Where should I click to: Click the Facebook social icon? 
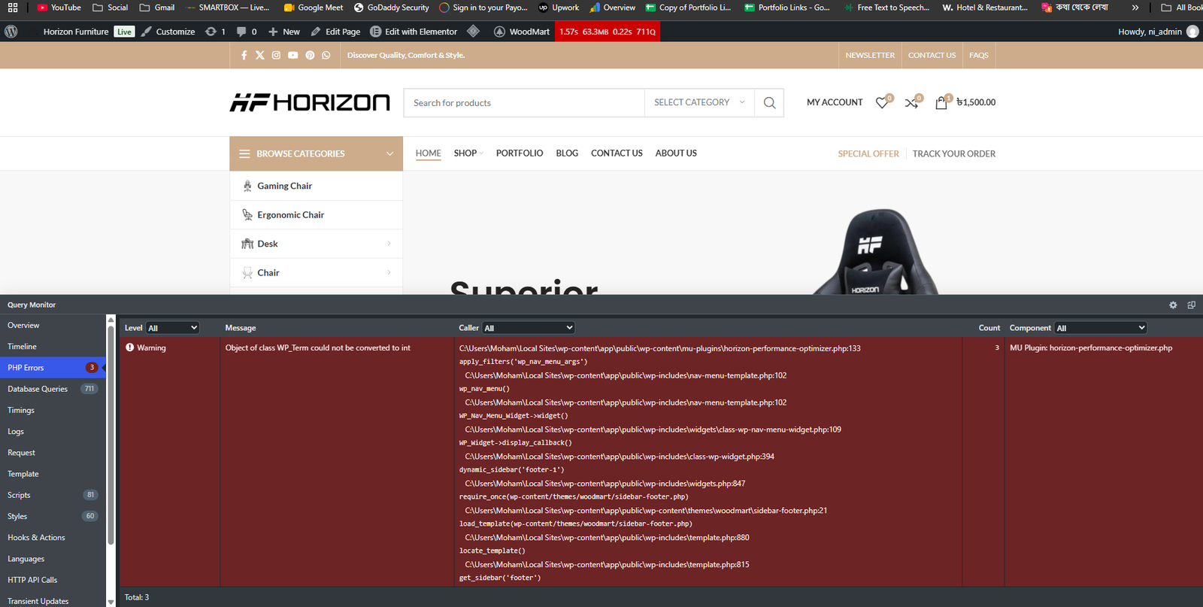(244, 55)
